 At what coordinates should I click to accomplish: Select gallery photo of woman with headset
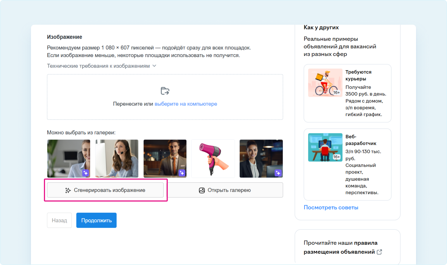click(117, 159)
